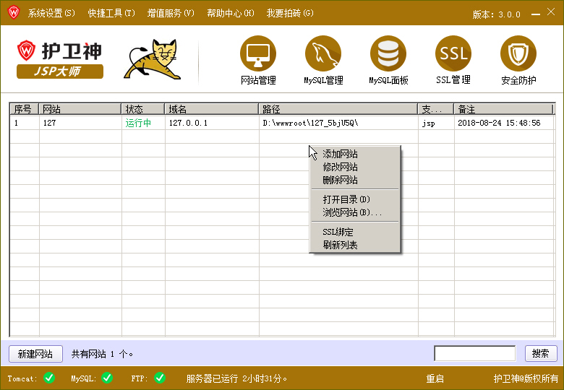
Task: Open the 快捷工具 menu
Action: pos(111,13)
